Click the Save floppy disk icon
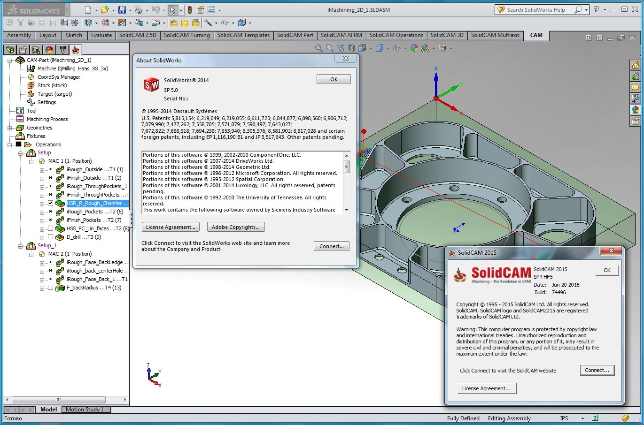644x425 pixels. tap(122, 10)
